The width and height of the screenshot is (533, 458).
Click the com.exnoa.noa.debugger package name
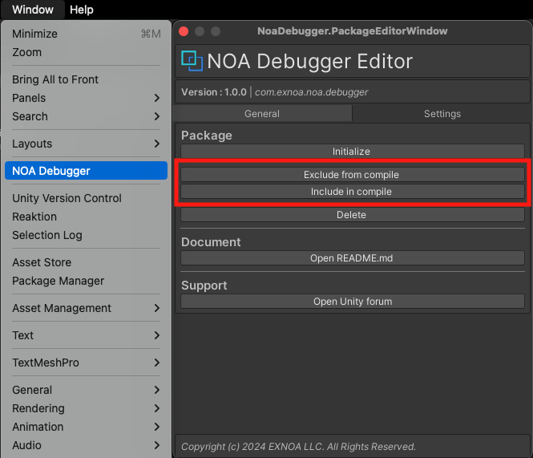coord(311,92)
